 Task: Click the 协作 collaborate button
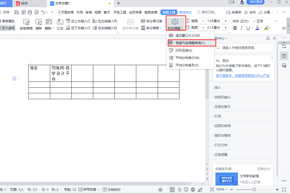[250, 12]
